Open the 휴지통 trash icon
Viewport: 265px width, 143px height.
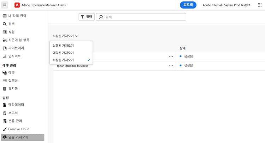tap(5, 89)
